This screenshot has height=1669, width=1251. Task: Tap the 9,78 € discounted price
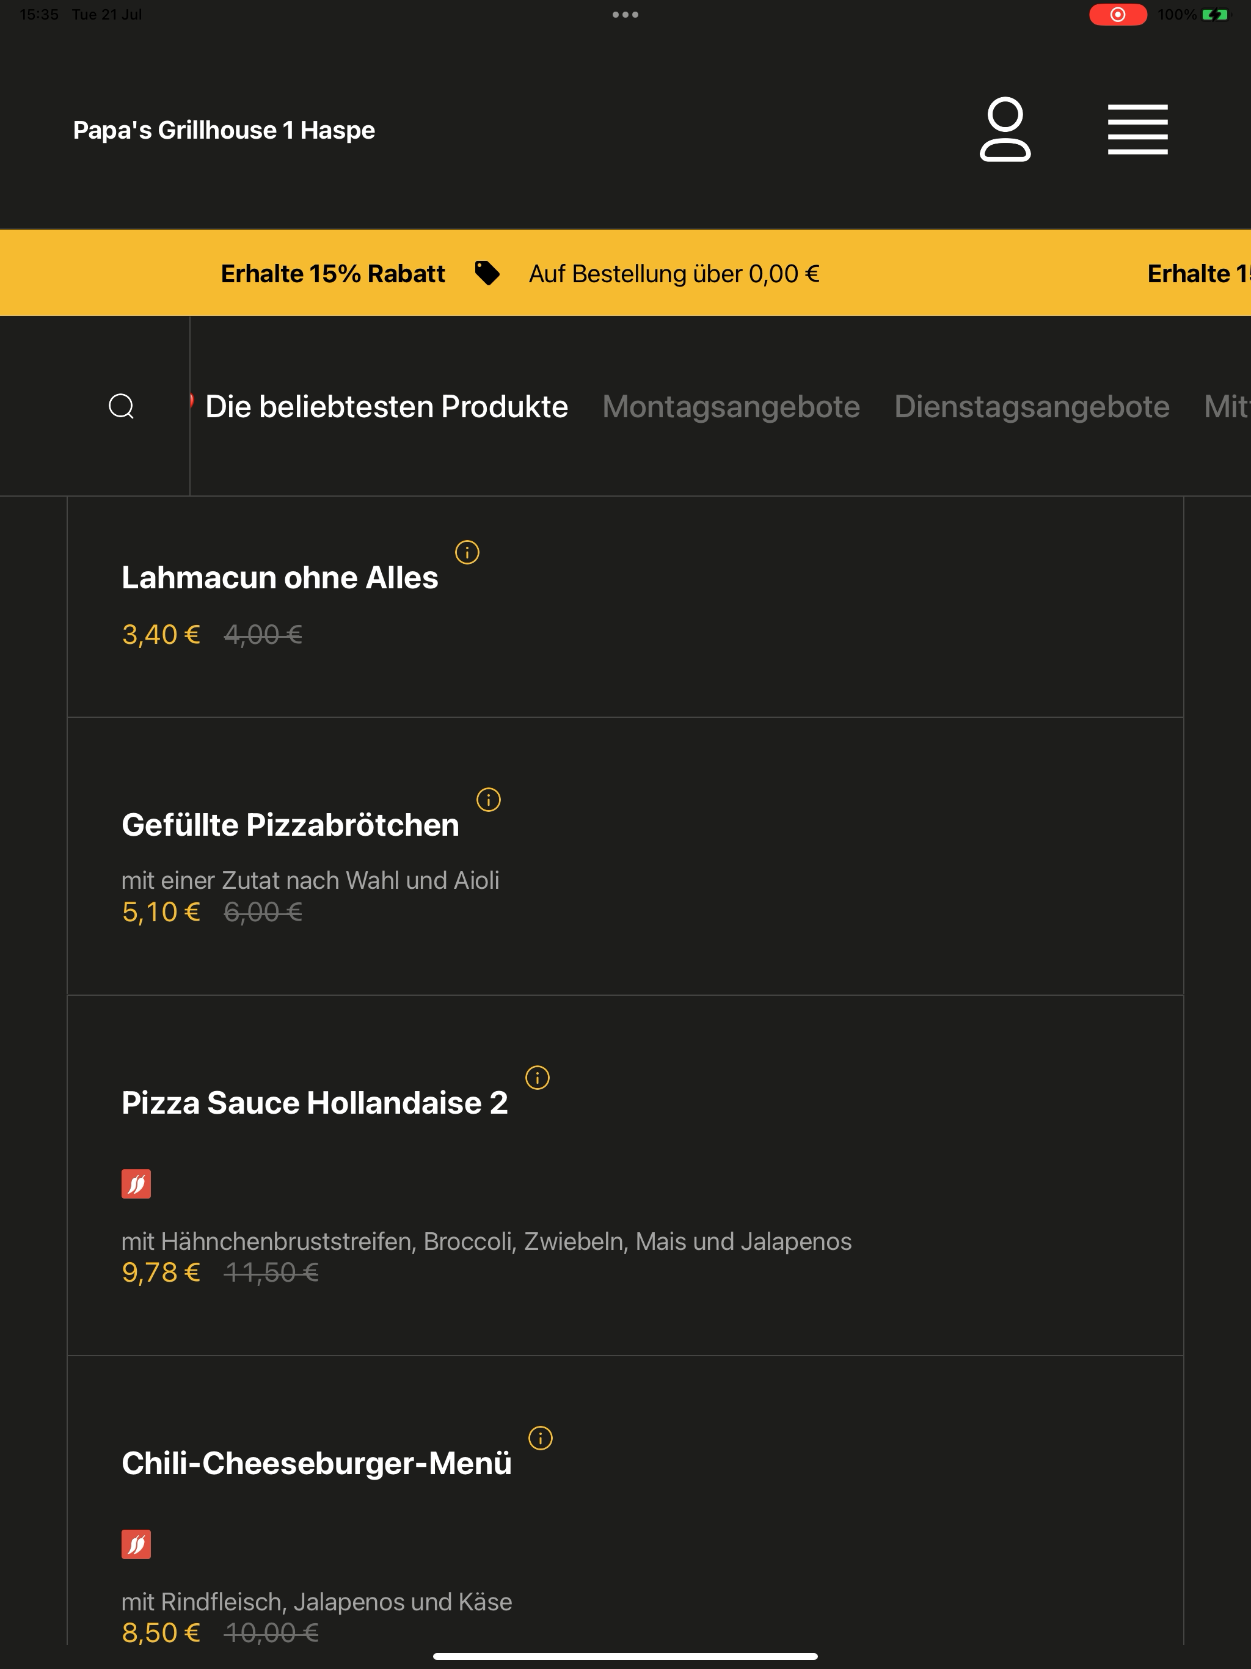click(x=161, y=1273)
